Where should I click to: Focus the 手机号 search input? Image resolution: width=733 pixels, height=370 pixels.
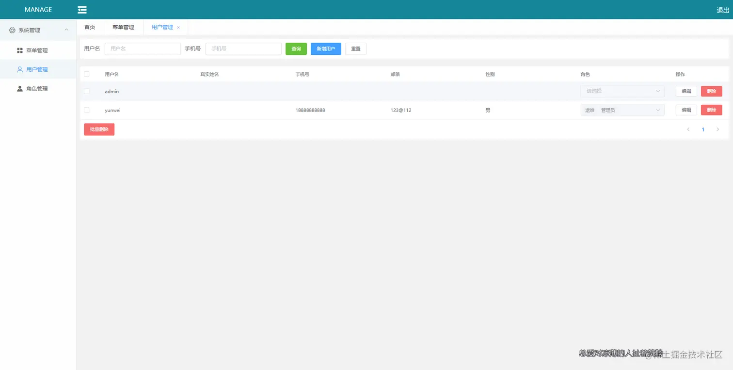[x=244, y=49]
